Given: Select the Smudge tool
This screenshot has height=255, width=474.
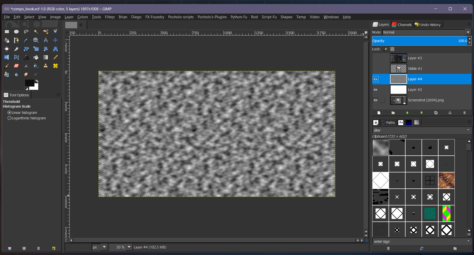Looking at the screenshot, I should 26,74.
